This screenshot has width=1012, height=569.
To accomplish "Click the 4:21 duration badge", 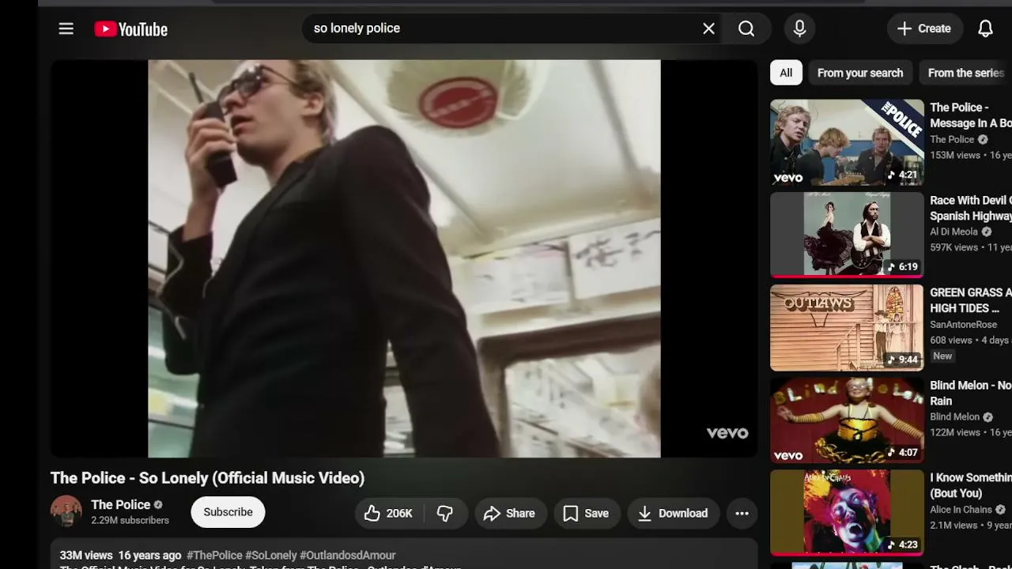I will [x=903, y=175].
